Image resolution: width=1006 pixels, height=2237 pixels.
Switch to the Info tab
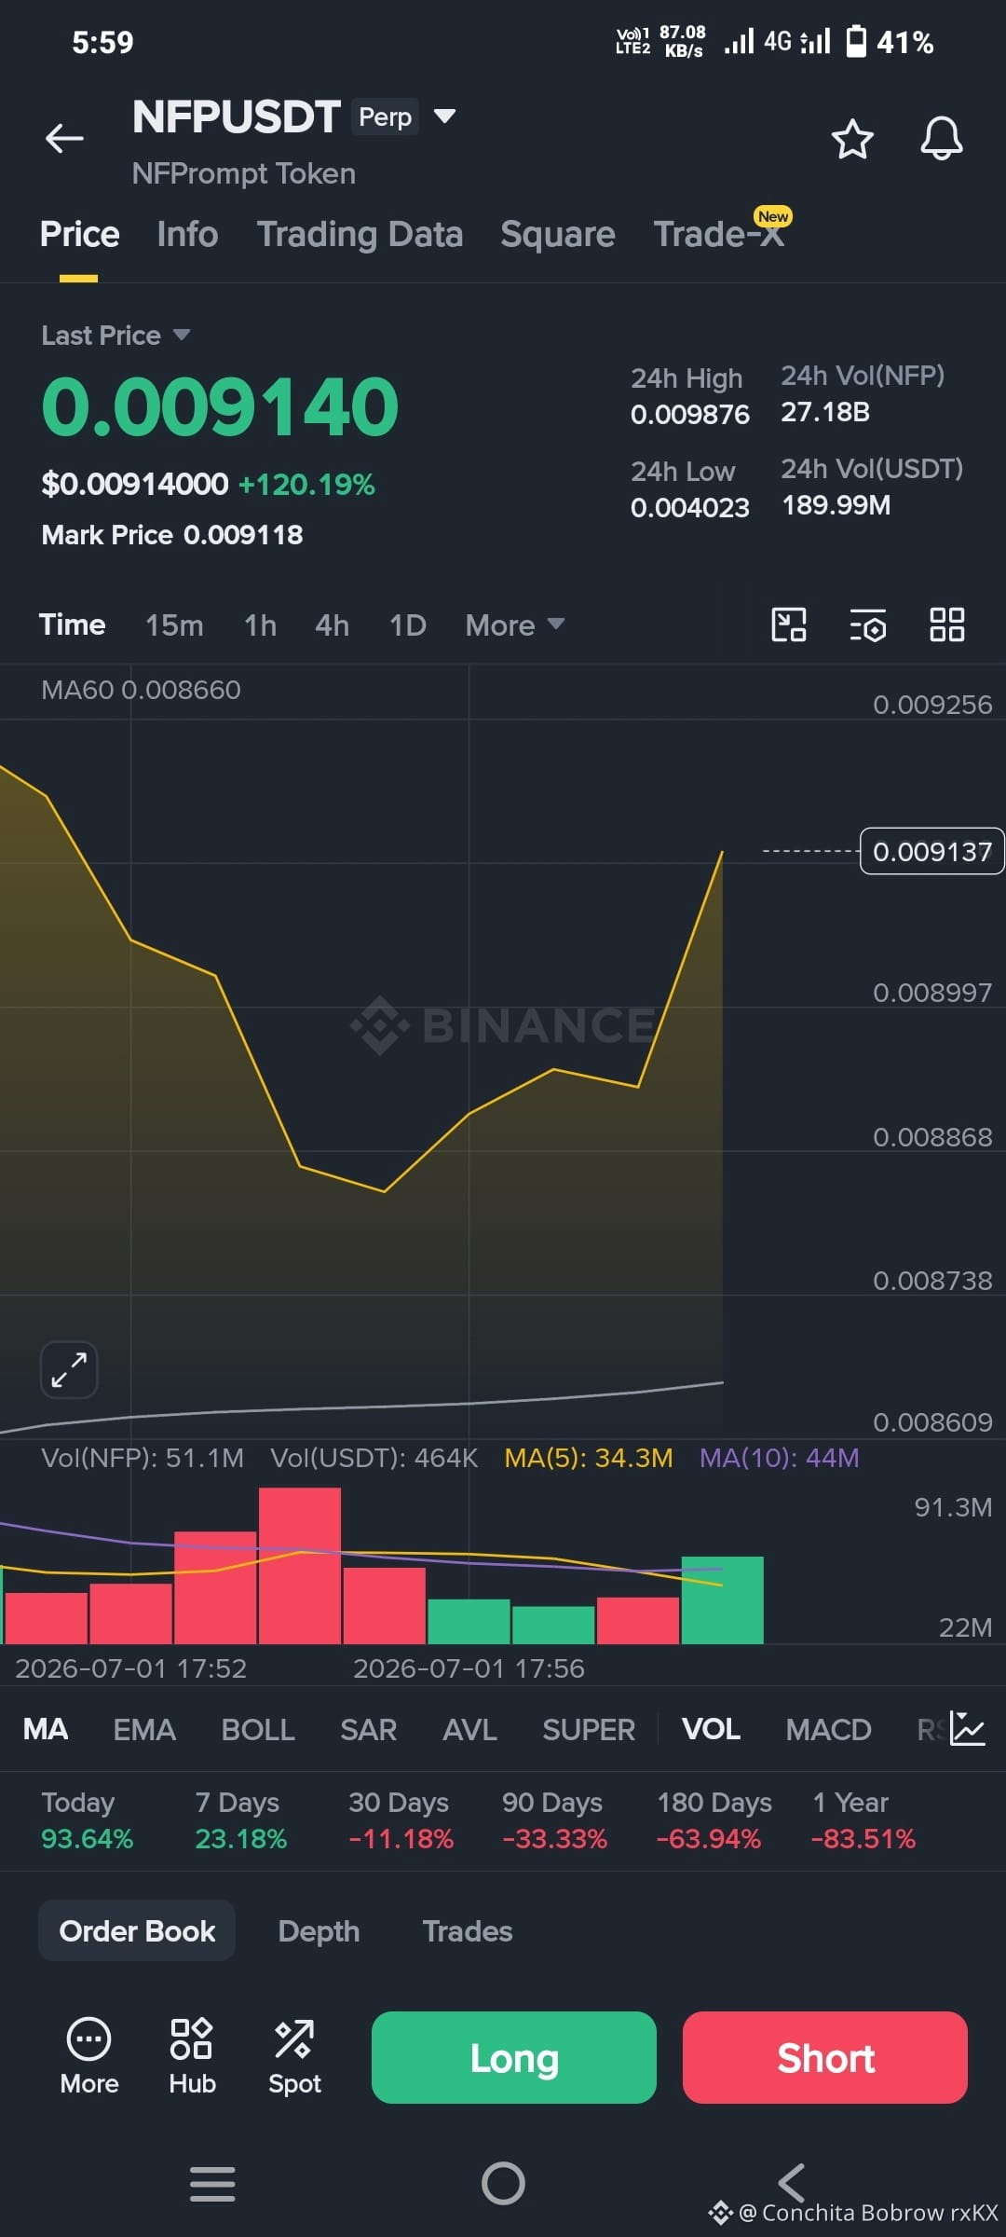click(187, 234)
